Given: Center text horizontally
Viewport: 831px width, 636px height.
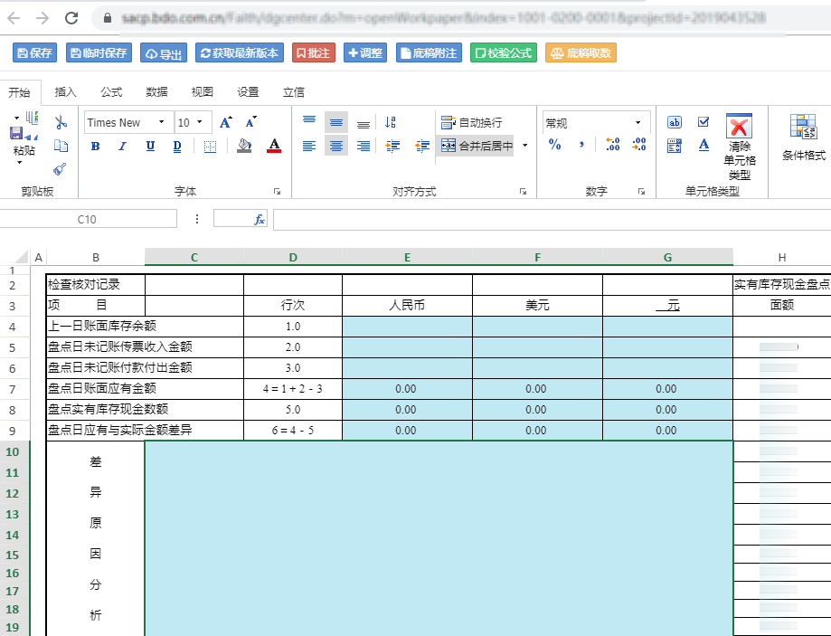Looking at the screenshot, I should (336, 146).
